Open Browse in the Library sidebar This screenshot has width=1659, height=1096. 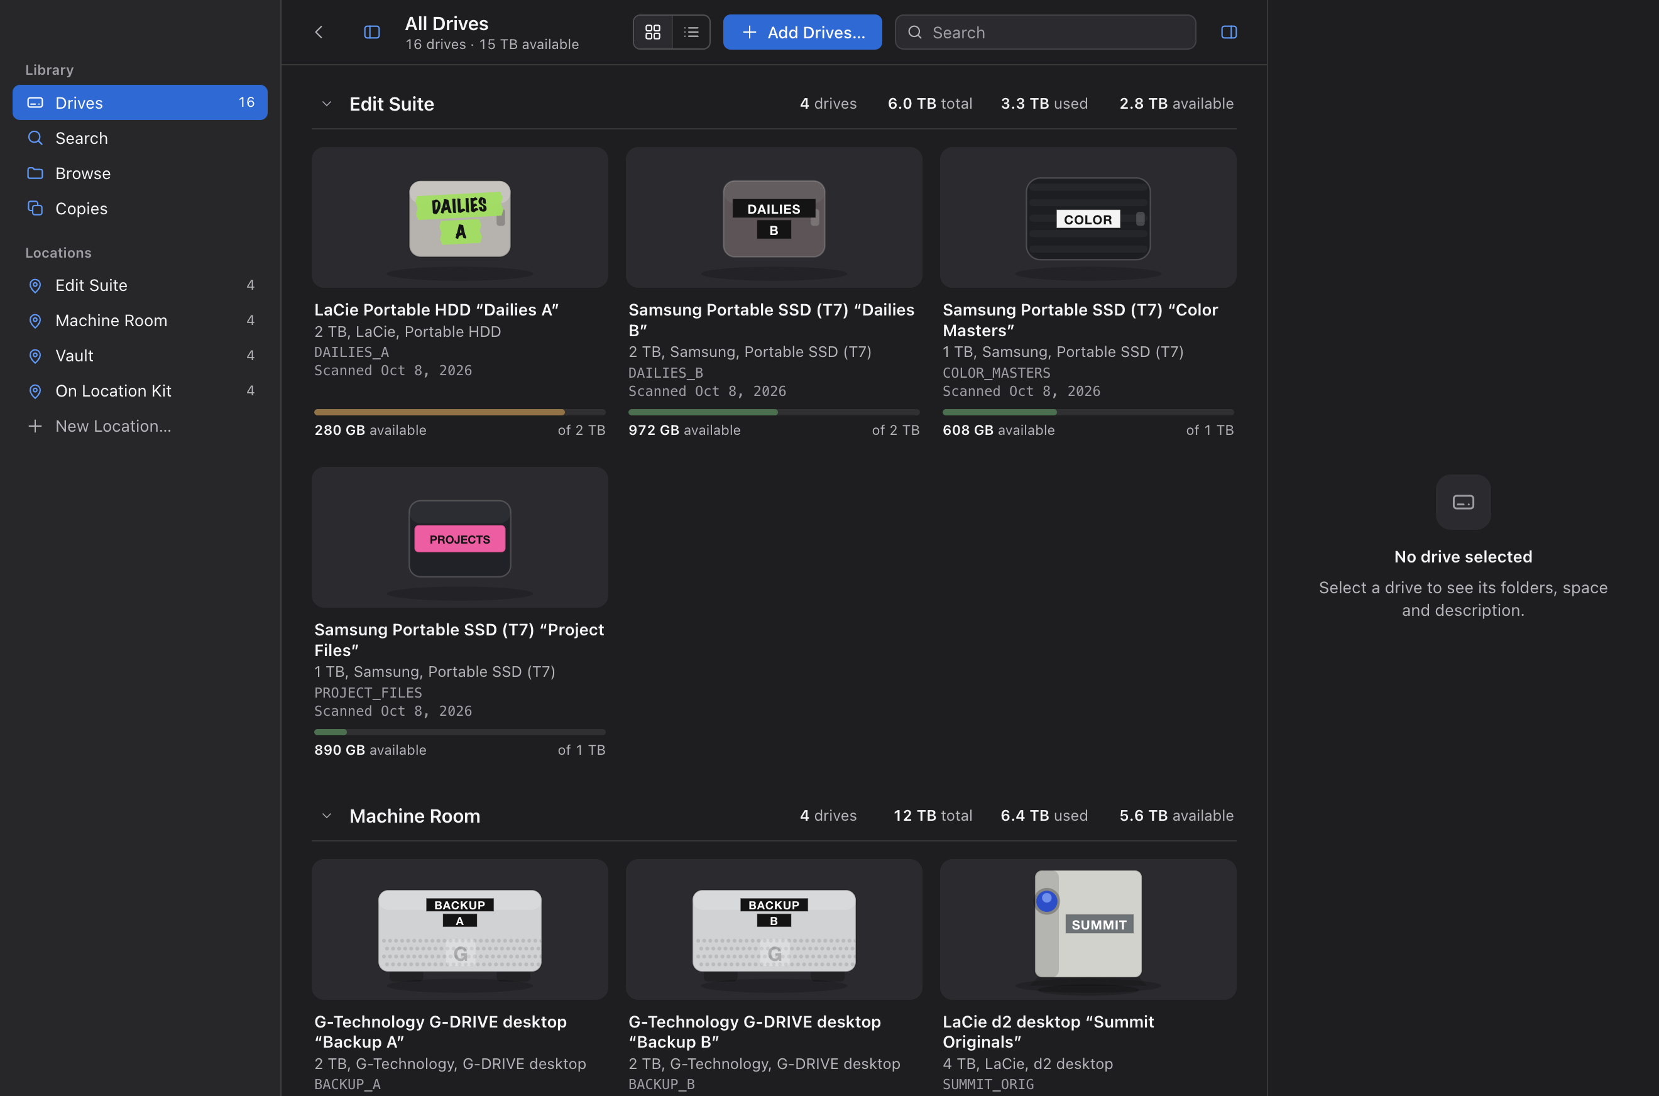(140, 173)
